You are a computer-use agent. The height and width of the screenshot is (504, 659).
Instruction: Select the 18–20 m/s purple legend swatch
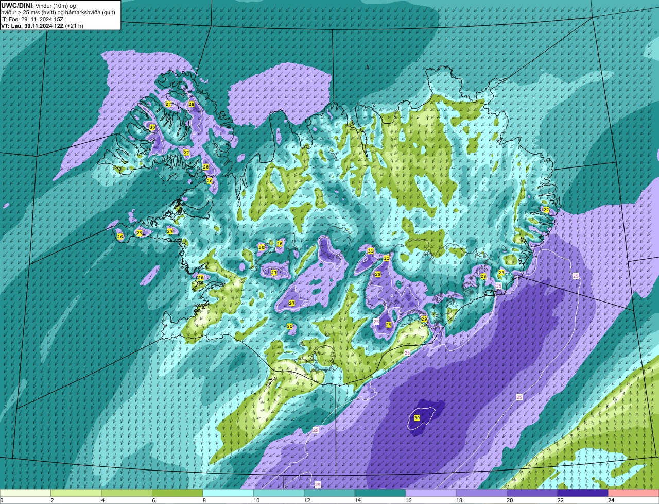tap(482, 493)
